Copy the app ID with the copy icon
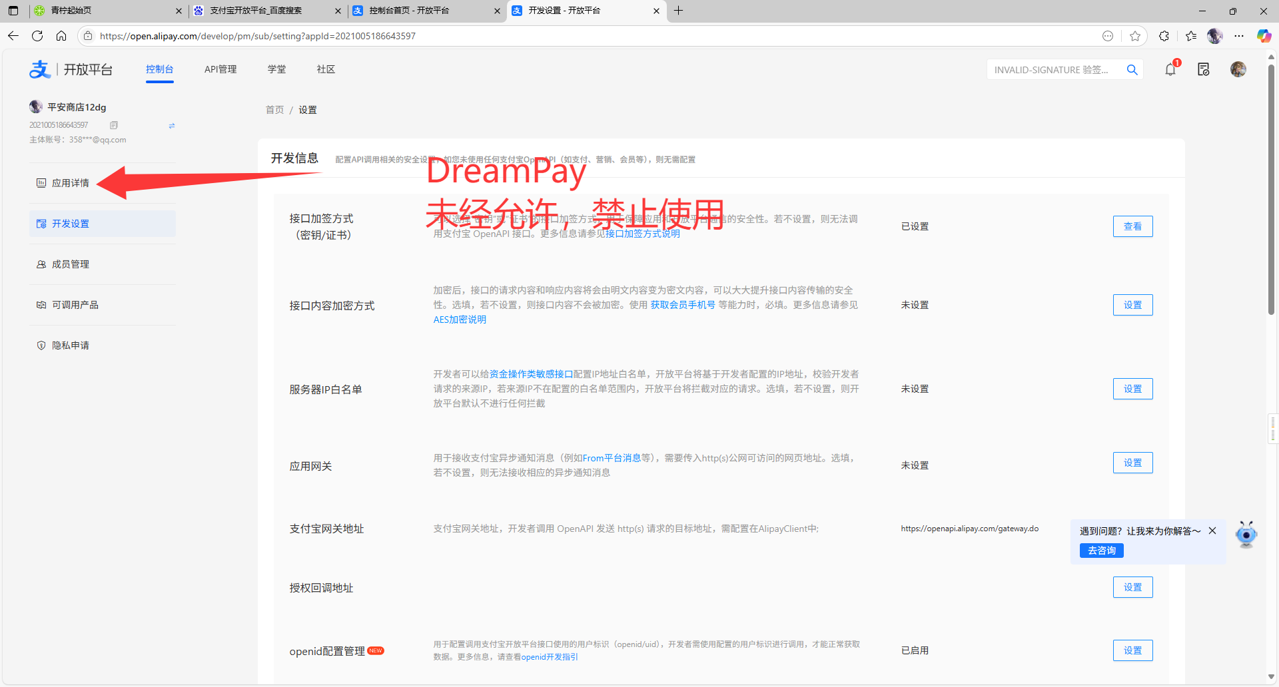The width and height of the screenshot is (1279, 687). tap(113, 124)
